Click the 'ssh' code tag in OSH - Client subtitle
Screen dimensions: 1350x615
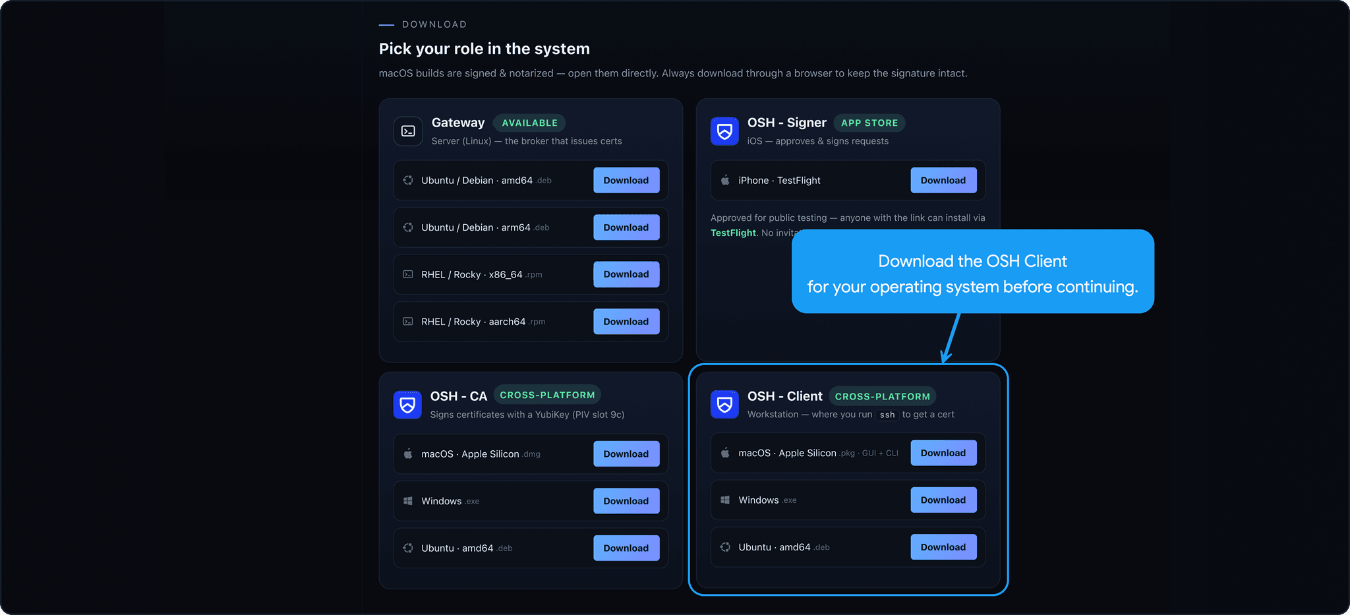click(887, 415)
